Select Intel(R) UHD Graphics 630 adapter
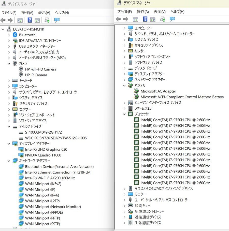 (46, 149)
